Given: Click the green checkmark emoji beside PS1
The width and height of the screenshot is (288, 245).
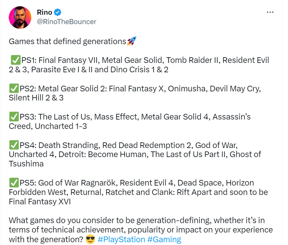Looking at the screenshot, I should point(15,60).
